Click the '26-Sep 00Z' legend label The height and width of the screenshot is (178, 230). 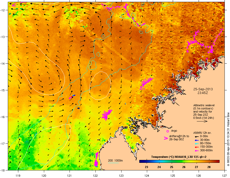click(176, 139)
